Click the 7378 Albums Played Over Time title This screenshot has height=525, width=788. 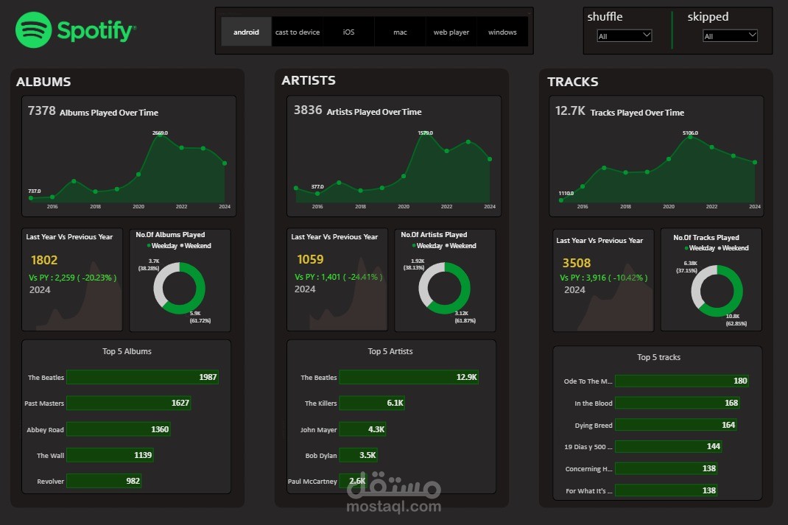[x=93, y=111]
